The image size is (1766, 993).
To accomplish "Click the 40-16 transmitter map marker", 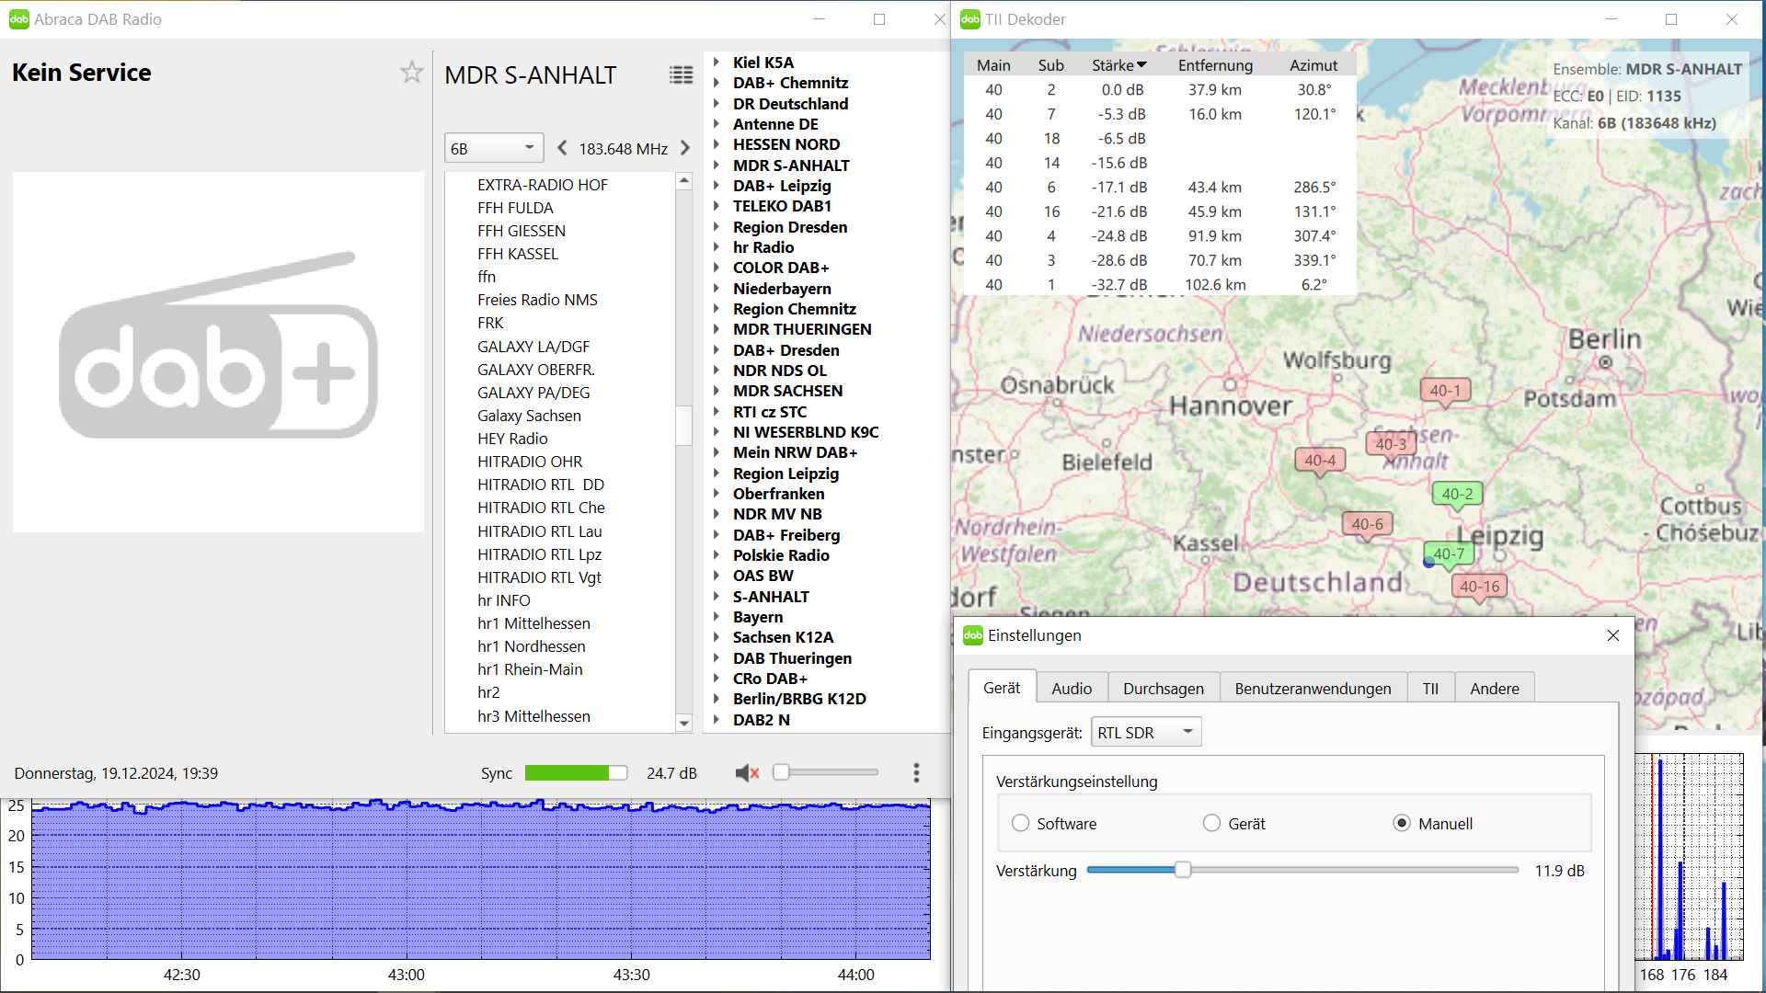I will (1479, 587).
